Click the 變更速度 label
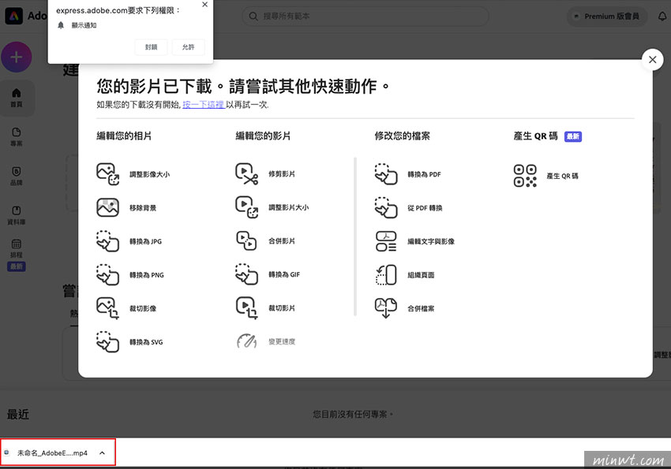 point(282,341)
